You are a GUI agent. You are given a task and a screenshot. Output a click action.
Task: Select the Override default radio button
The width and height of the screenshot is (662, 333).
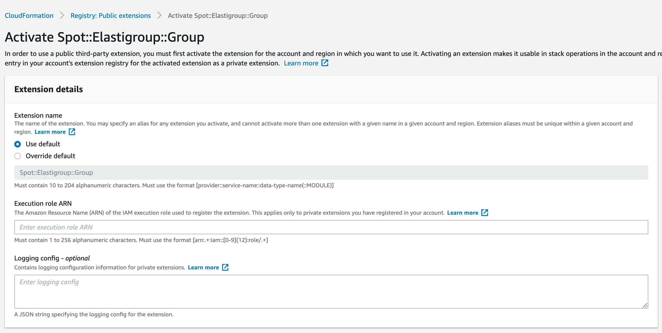tap(18, 156)
